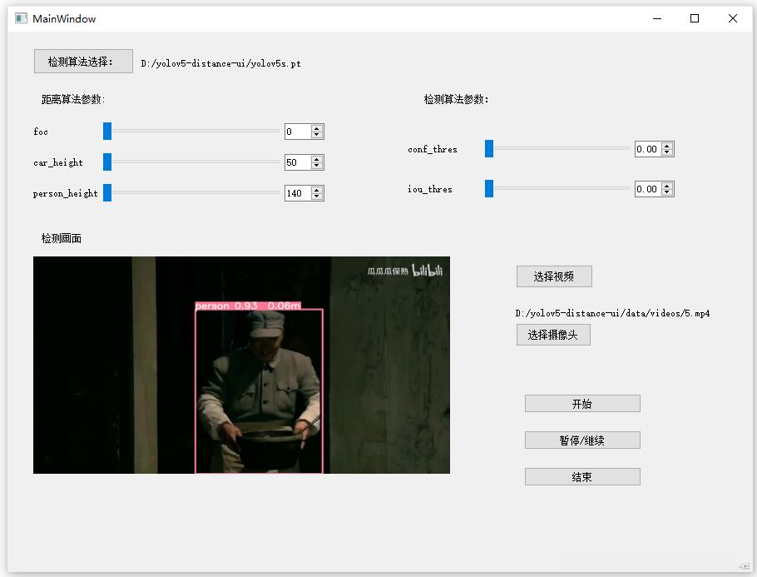Decrease car_height with down arrow
The image size is (757, 577).
click(317, 165)
